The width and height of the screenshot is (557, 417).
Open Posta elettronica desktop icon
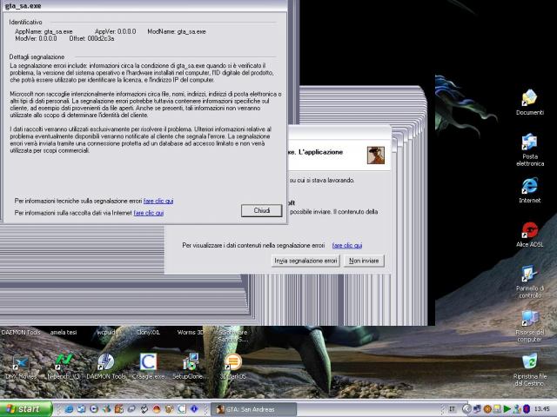point(530,149)
